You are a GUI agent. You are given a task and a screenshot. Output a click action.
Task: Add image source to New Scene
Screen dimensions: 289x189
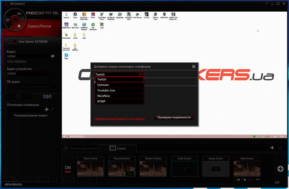coord(238,179)
